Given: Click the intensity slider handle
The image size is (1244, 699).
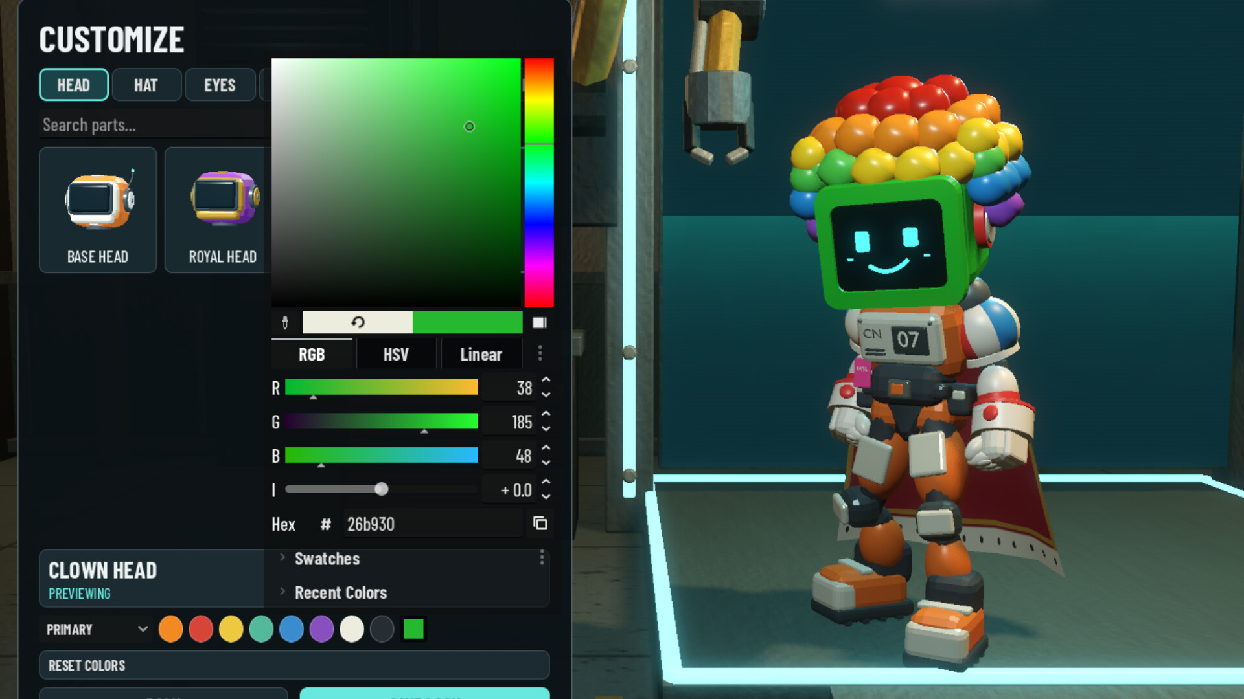Looking at the screenshot, I should click(x=382, y=489).
